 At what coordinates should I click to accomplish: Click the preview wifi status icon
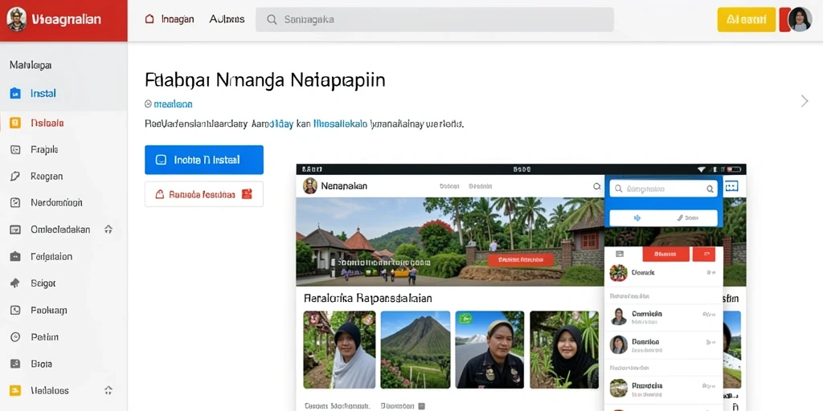click(x=702, y=169)
